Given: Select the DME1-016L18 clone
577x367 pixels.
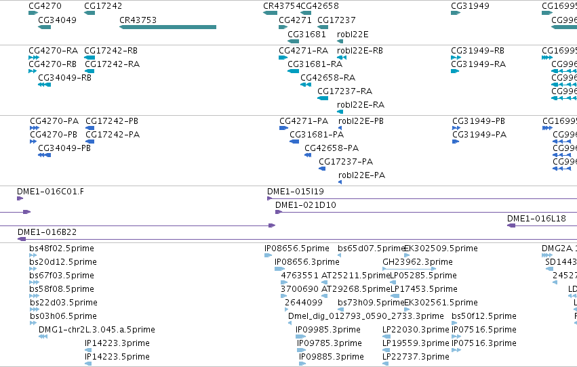Looking at the screenshot, I should pyautogui.click(x=542, y=225).
